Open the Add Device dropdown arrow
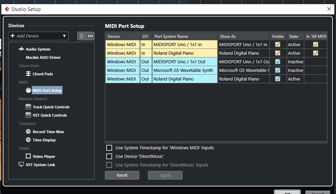Screen dimensions: 336x194 [64, 36]
